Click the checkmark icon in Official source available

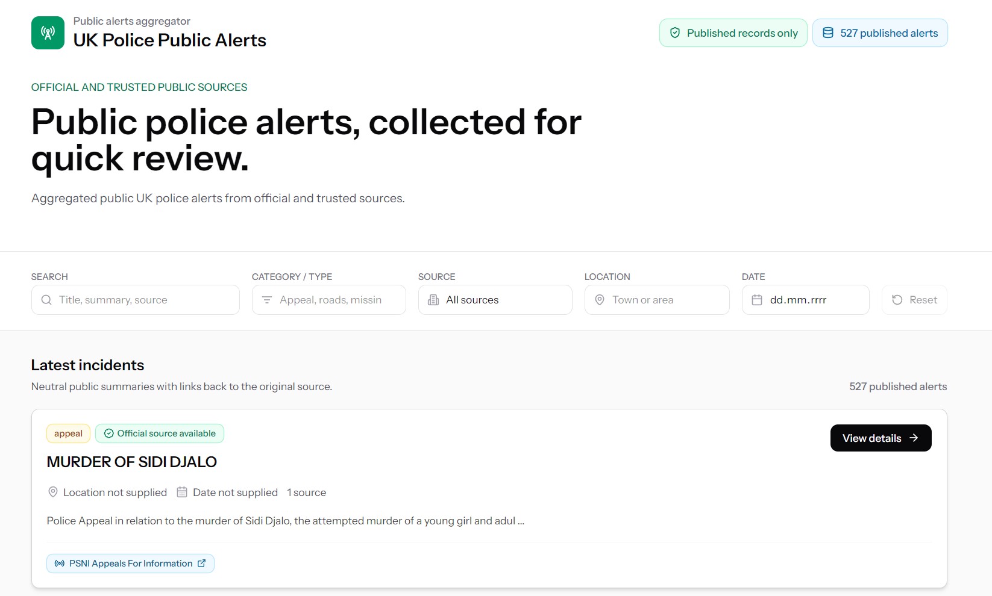click(x=109, y=433)
